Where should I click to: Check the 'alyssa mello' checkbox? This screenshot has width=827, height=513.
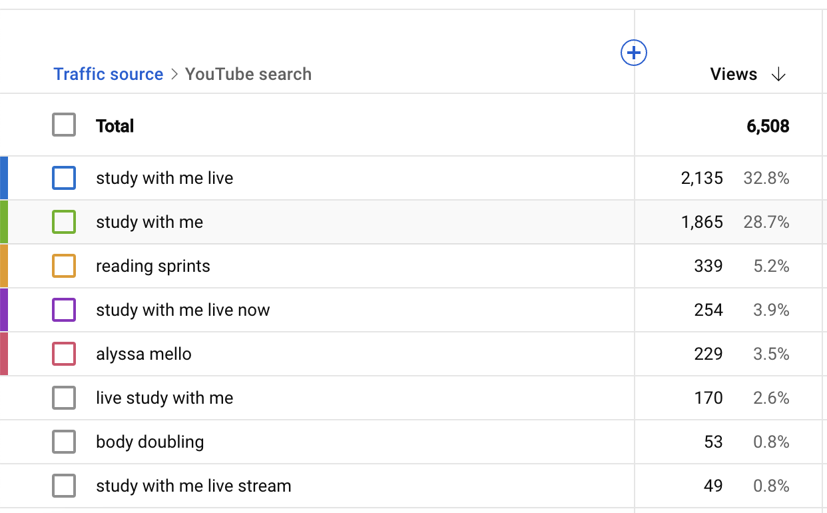click(64, 354)
